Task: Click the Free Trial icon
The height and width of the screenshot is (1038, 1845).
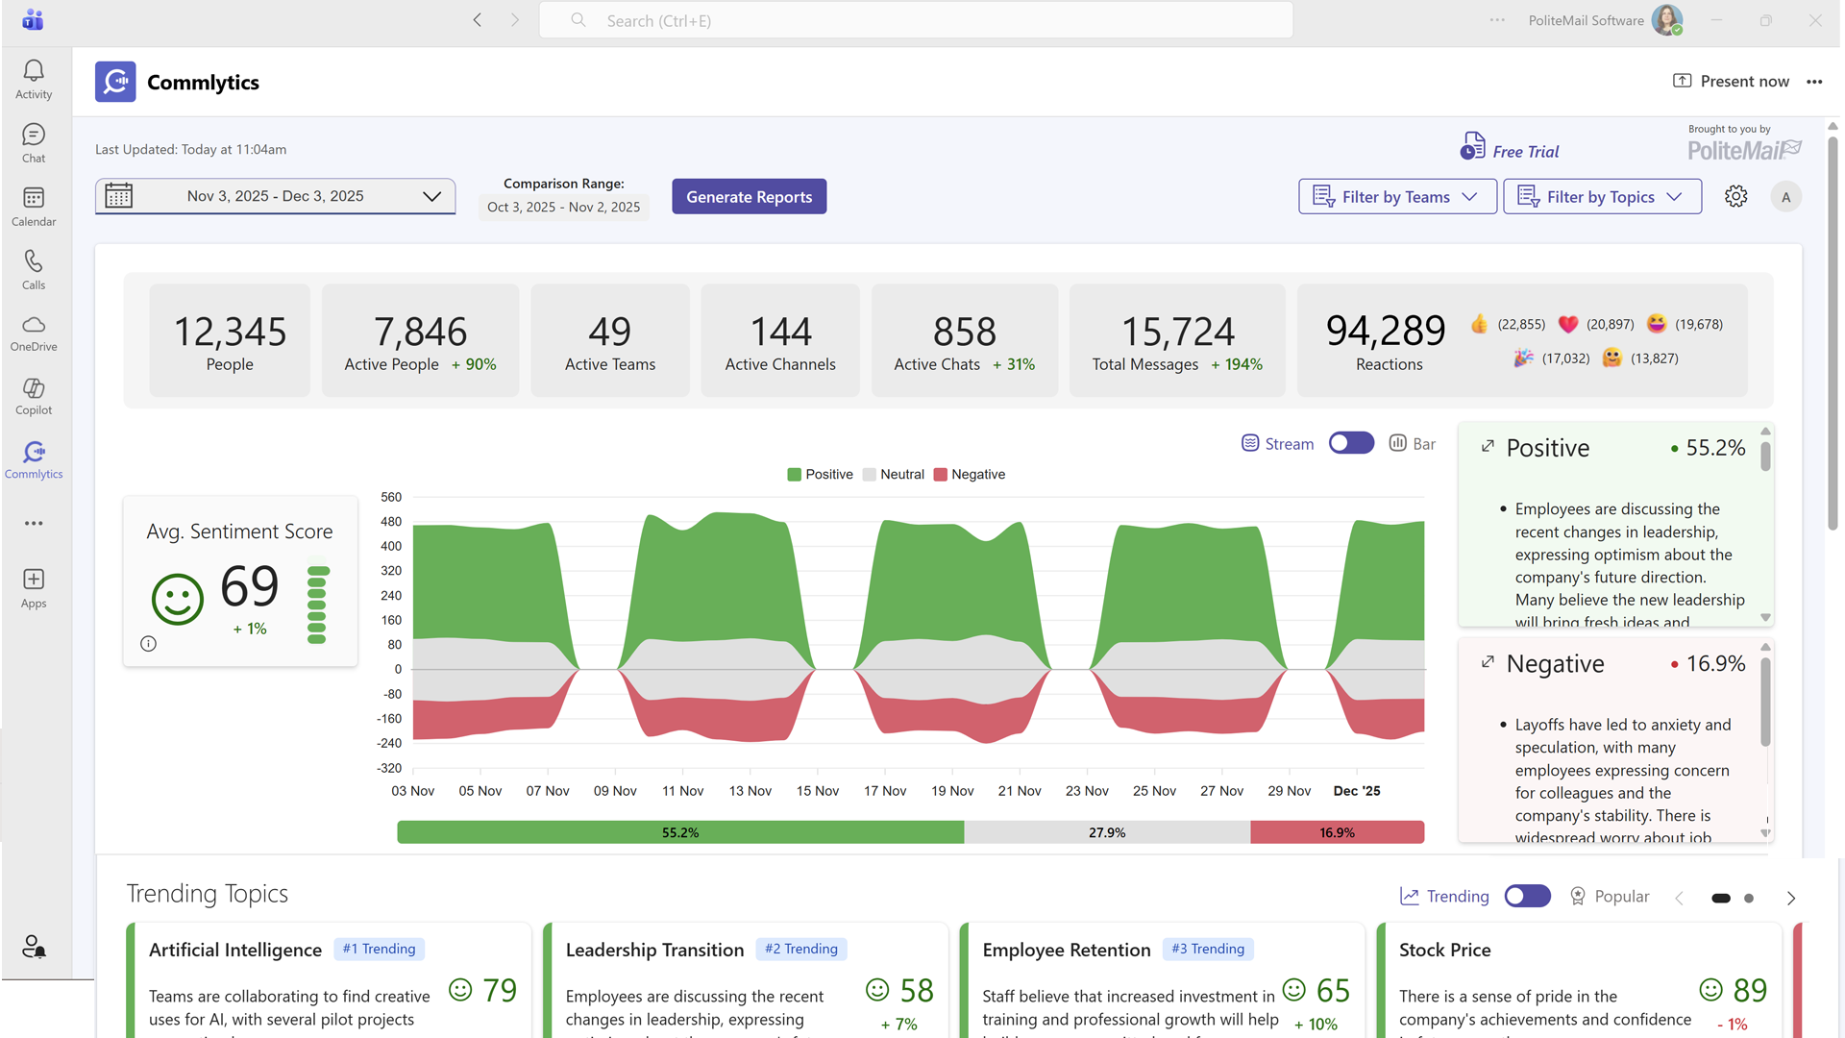Action: point(1473,146)
